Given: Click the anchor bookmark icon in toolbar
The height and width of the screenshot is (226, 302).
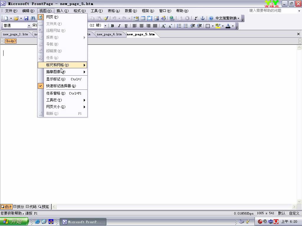Looking at the screenshot, I should tap(203, 18).
